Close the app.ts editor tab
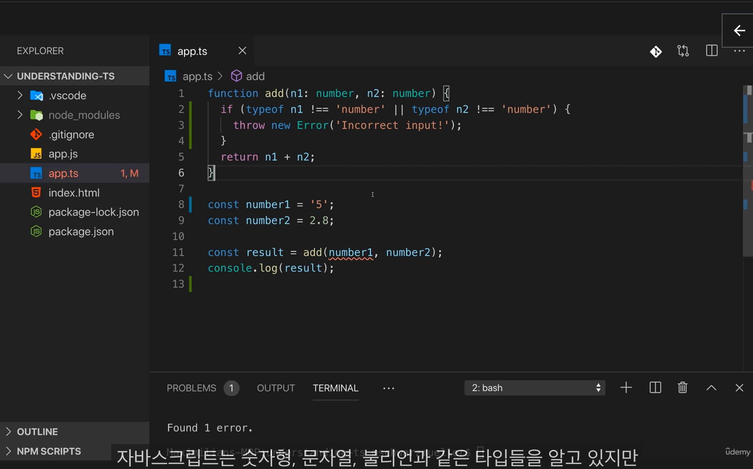Viewport: 753px width, 469px height. click(242, 51)
